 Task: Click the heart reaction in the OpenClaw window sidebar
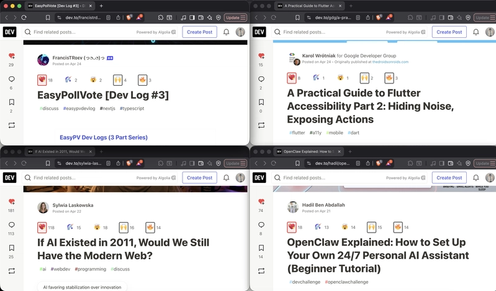261,201
